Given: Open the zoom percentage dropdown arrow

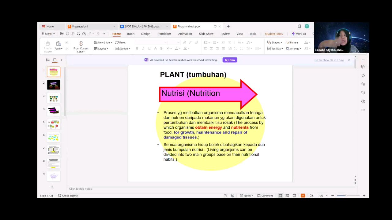Looking at the screenshot, I should pyautogui.click(x=327, y=196).
